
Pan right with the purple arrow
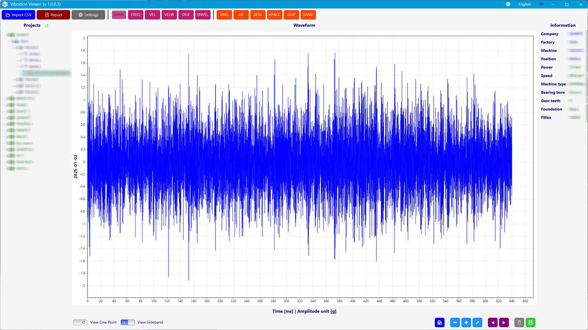pos(504,322)
